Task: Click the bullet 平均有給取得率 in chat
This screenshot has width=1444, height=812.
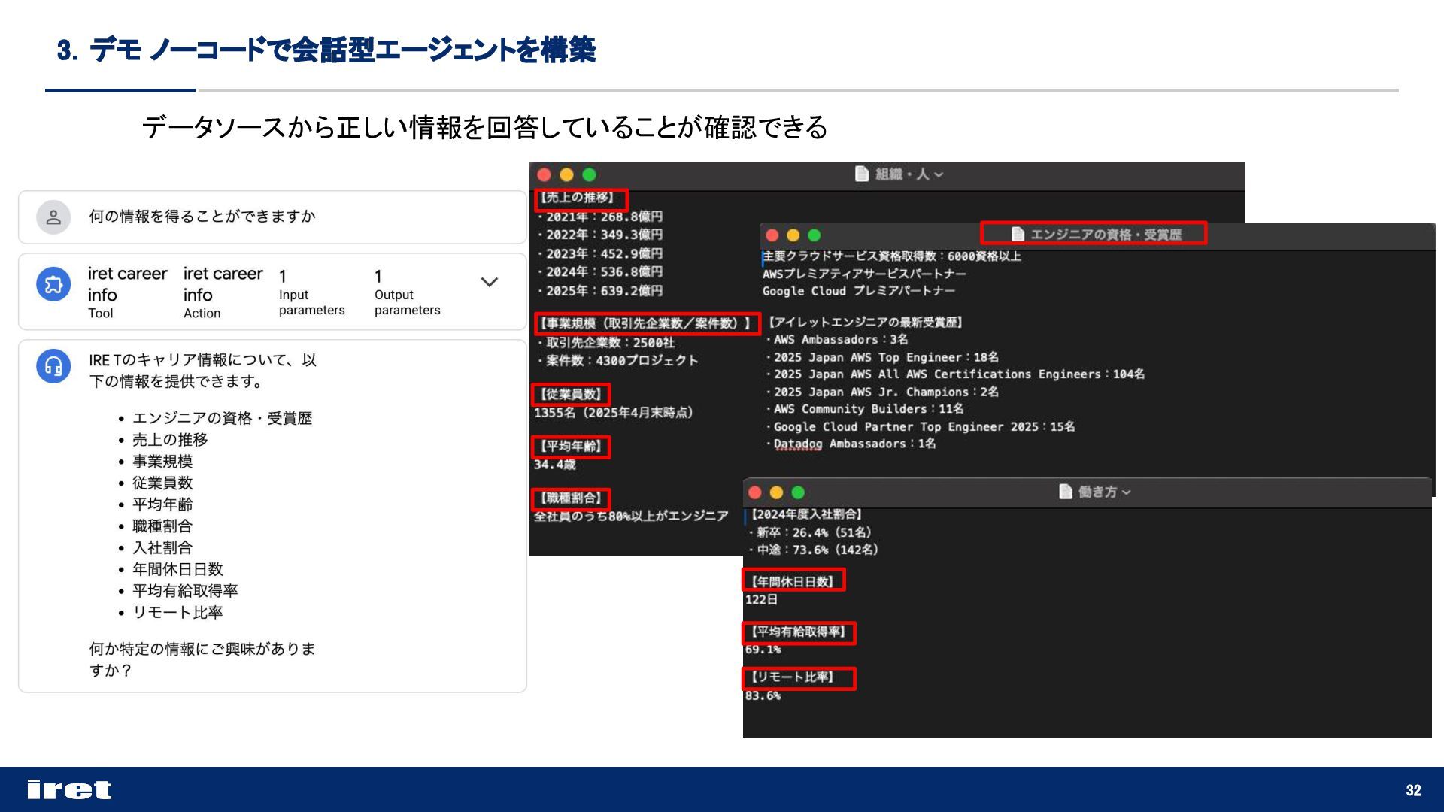Action: (185, 591)
